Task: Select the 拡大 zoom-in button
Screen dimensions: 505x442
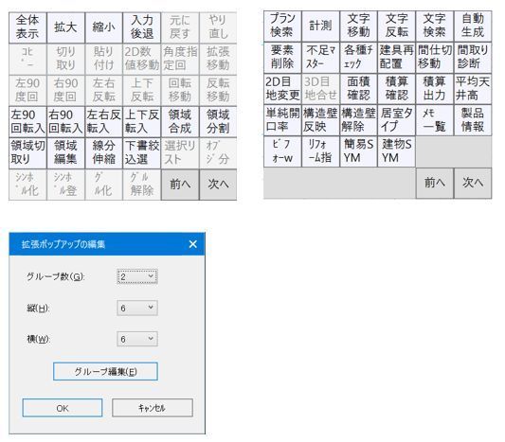Action: point(65,27)
